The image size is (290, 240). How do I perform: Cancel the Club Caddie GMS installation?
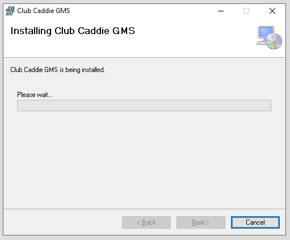click(255, 222)
